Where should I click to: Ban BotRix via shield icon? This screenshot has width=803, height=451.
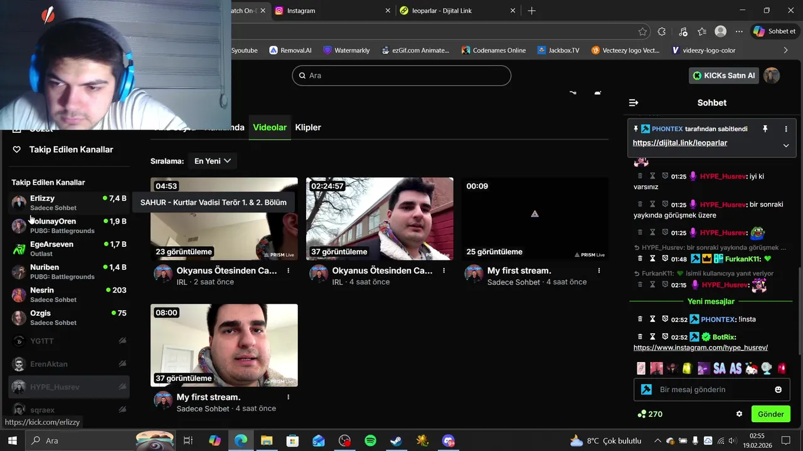click(x=665, y=337)
